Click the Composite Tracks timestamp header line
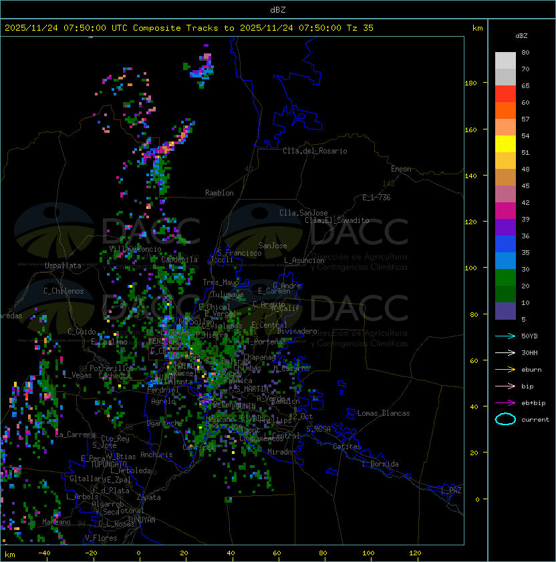Screen dimensions: 556x562 point(189,28)
